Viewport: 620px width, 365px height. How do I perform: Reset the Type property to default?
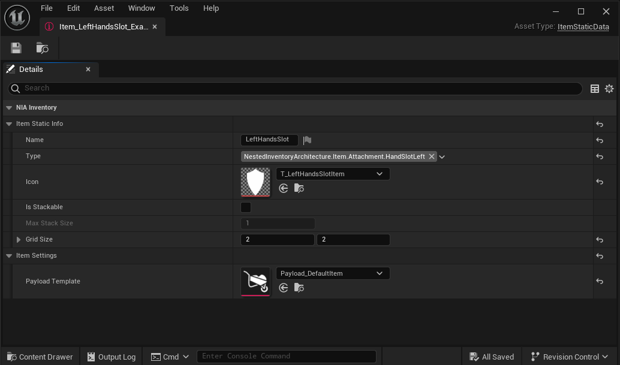[599, 155]
